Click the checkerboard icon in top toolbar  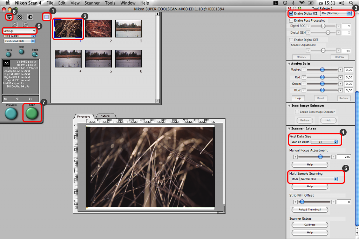pos(20,16)
